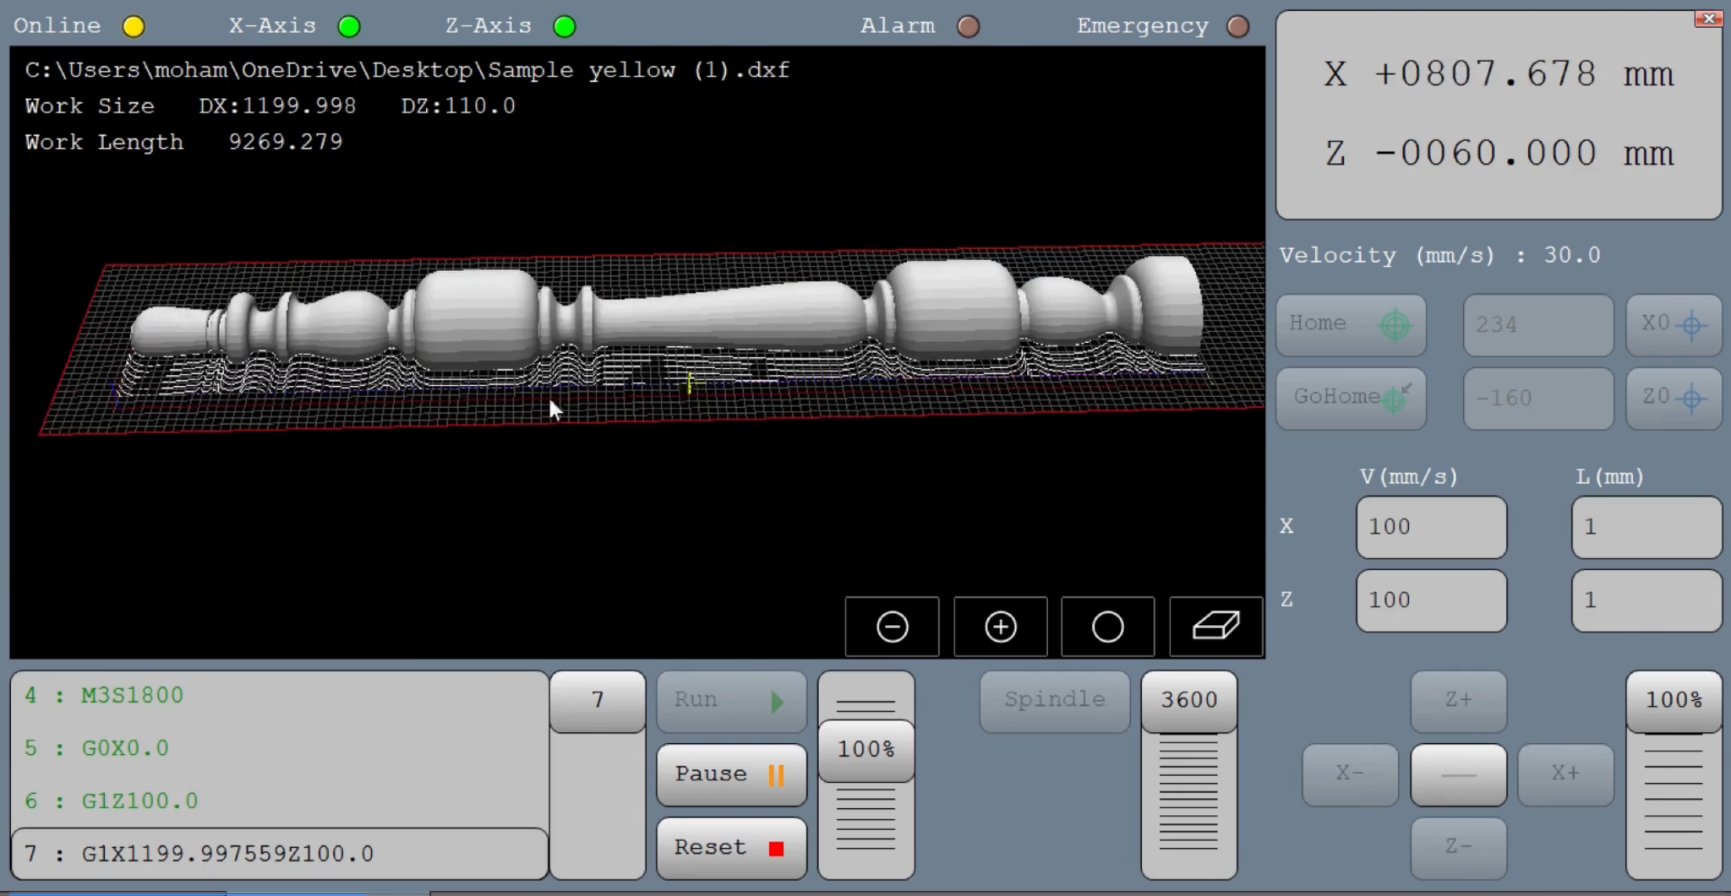Click the line number 7 scroll handle

(598, 701)
